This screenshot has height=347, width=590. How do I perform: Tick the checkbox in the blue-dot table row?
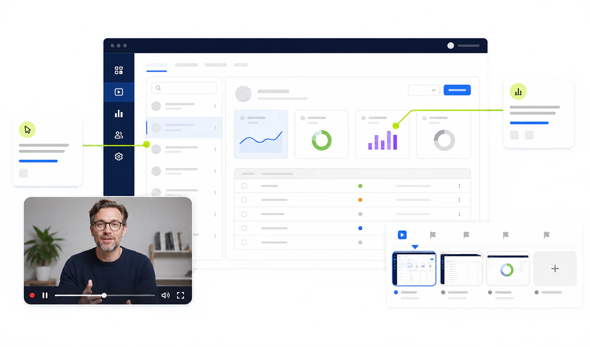click(244, 228)
